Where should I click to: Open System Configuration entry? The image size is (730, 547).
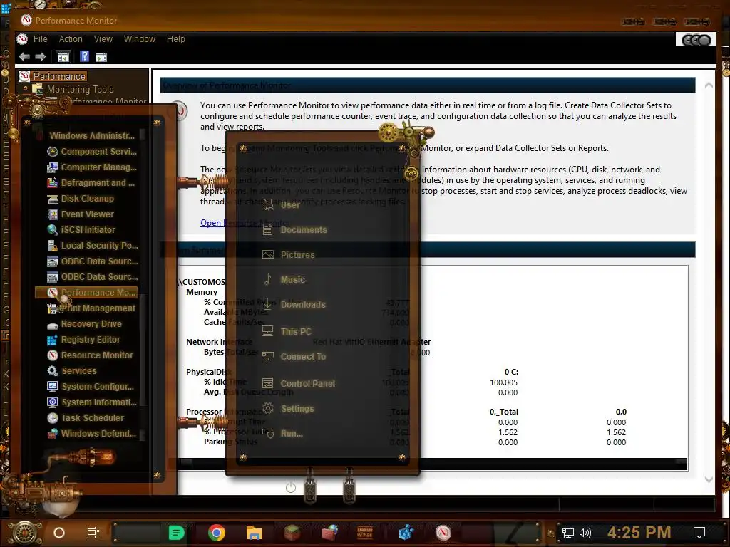point(91,387)
